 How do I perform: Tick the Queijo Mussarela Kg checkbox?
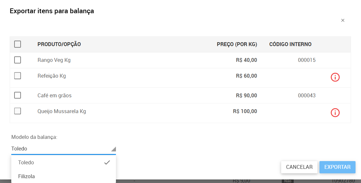click(x=18, y=111)
